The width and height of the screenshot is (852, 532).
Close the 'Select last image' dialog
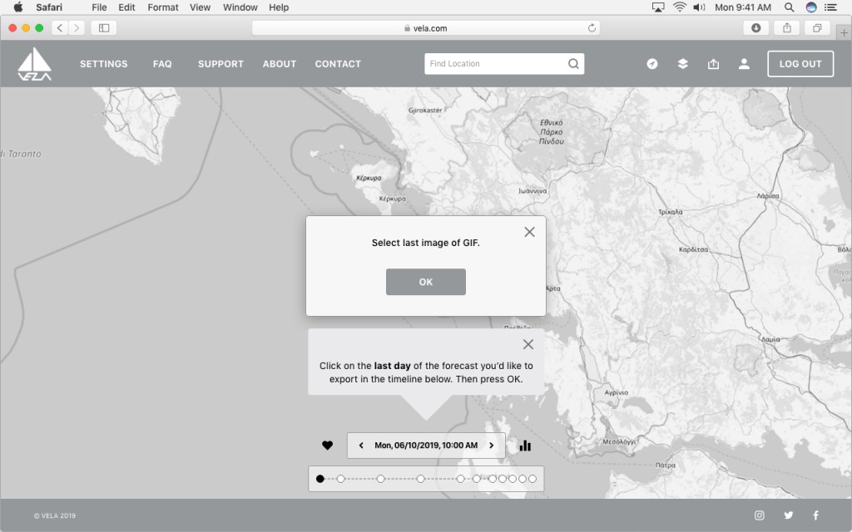pyautogui.click(x=529, y=232)
